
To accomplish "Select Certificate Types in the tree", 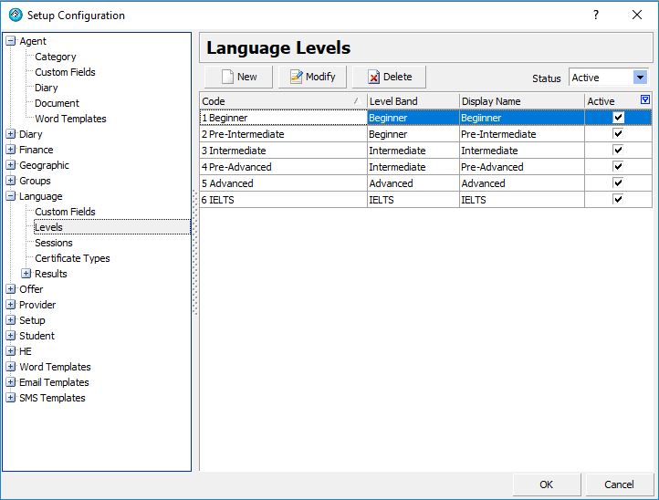I will click(72, 258).
